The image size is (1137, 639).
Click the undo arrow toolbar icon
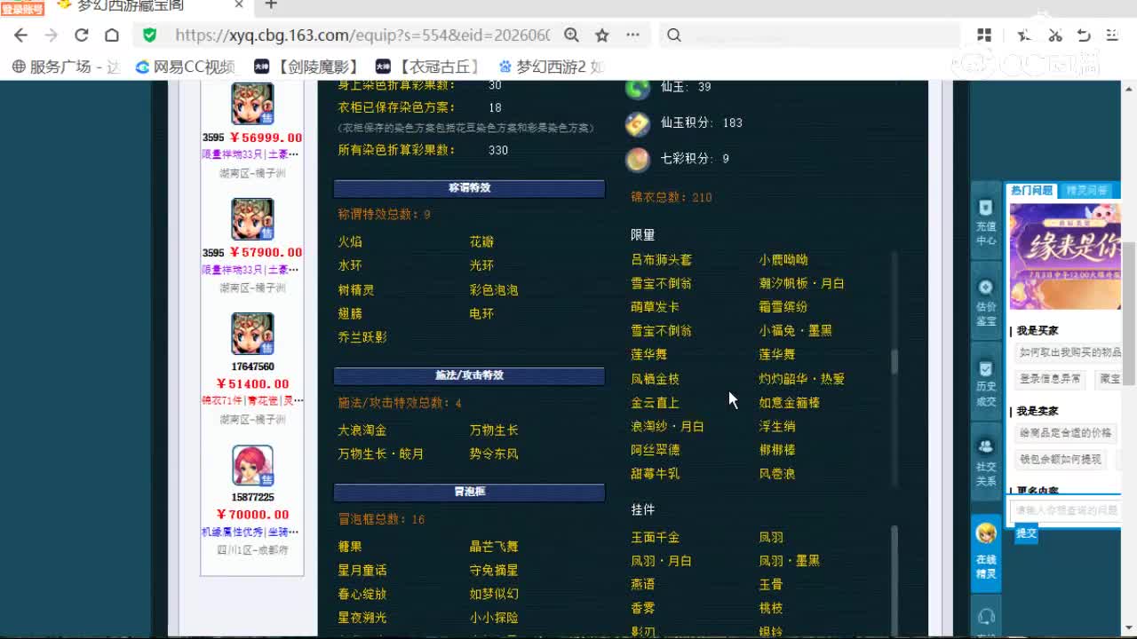(1084, 35)
